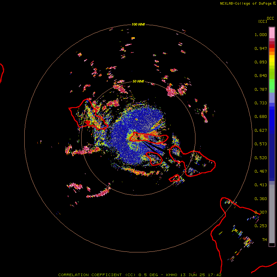Click the 17:42 timestamp
277x277 pixels.
215,275
